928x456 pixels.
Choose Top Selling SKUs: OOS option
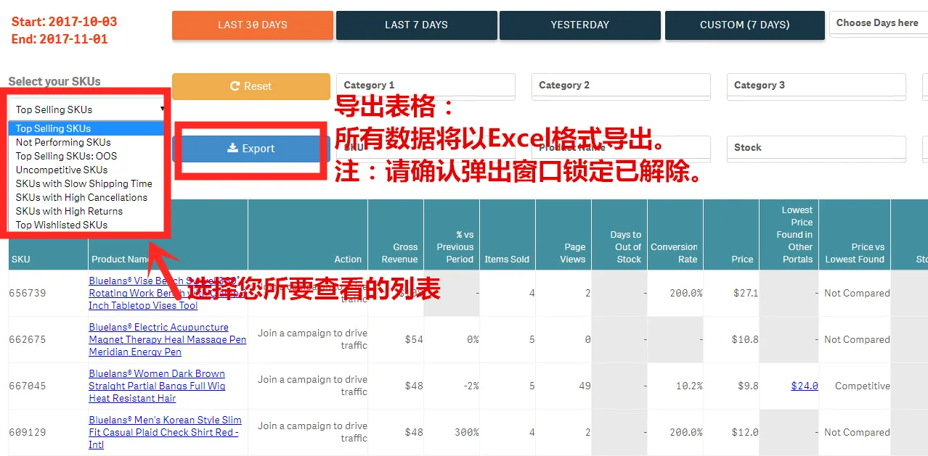click(x=87, y=156)
